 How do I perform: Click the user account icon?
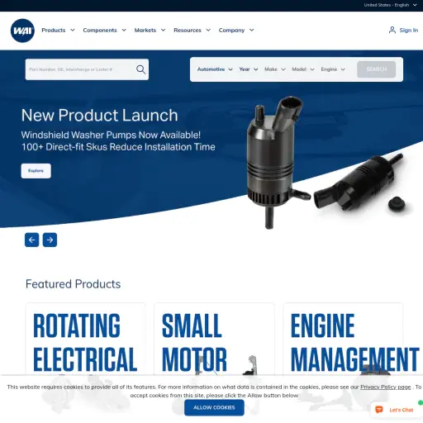point(392,30)
